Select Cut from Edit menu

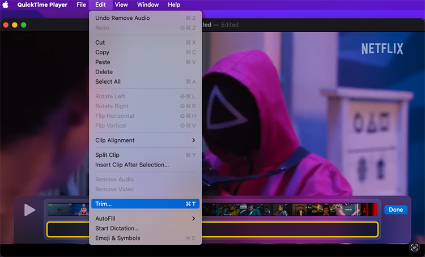[145, 42]
